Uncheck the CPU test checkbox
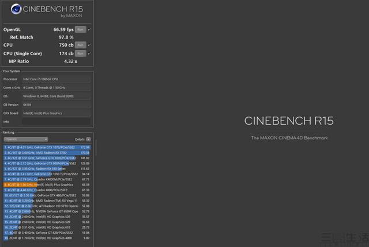This screenshot has width=369, height=247. coord(89,45)
